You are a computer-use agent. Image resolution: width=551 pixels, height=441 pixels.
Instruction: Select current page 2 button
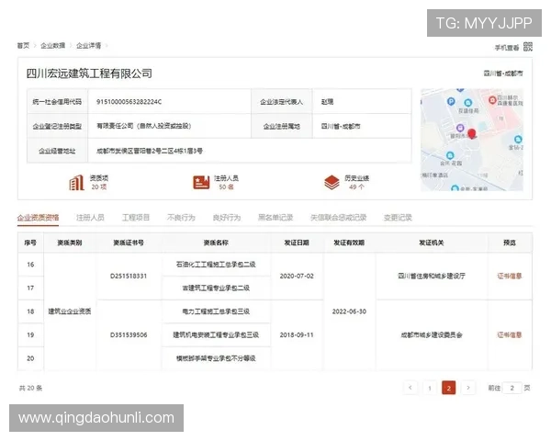click(x=449, y=388)
